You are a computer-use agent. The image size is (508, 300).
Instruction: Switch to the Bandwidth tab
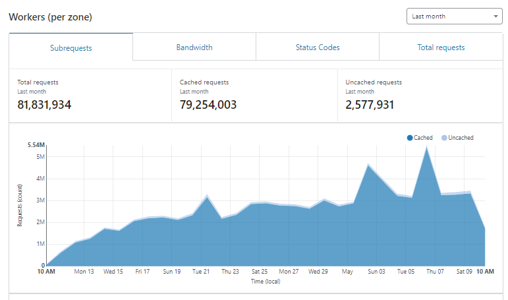pos(194,47)
